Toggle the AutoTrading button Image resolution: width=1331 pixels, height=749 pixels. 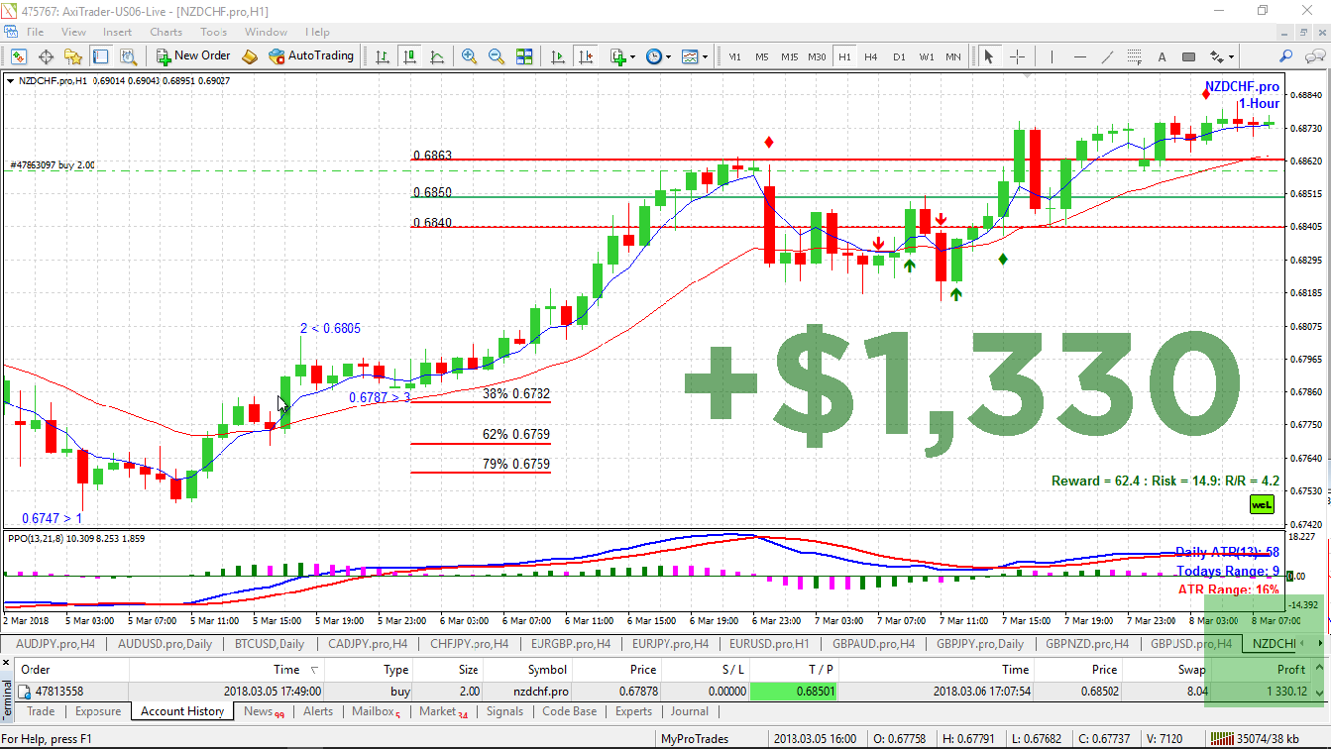click(x=311, y=56)
